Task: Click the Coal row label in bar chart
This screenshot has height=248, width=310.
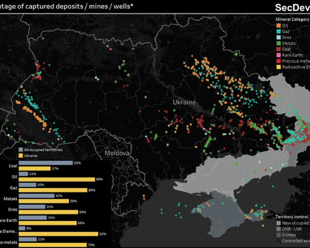Action: [13, 166]
